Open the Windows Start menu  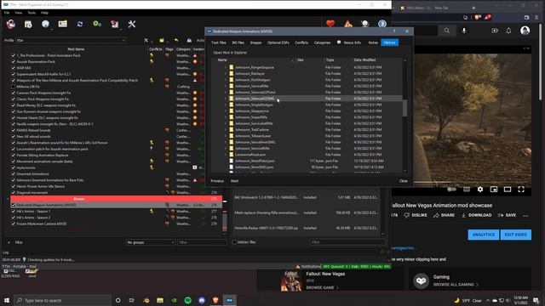7,300
